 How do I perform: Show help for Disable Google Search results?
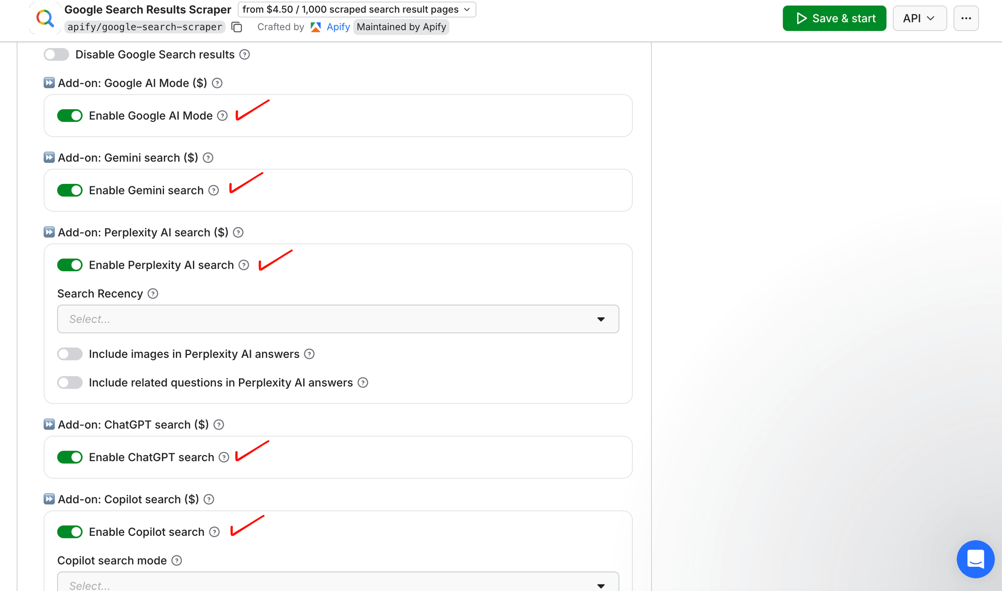point(244,55)
